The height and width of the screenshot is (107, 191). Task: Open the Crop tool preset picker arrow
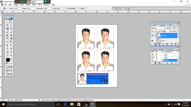click(7, 8)
